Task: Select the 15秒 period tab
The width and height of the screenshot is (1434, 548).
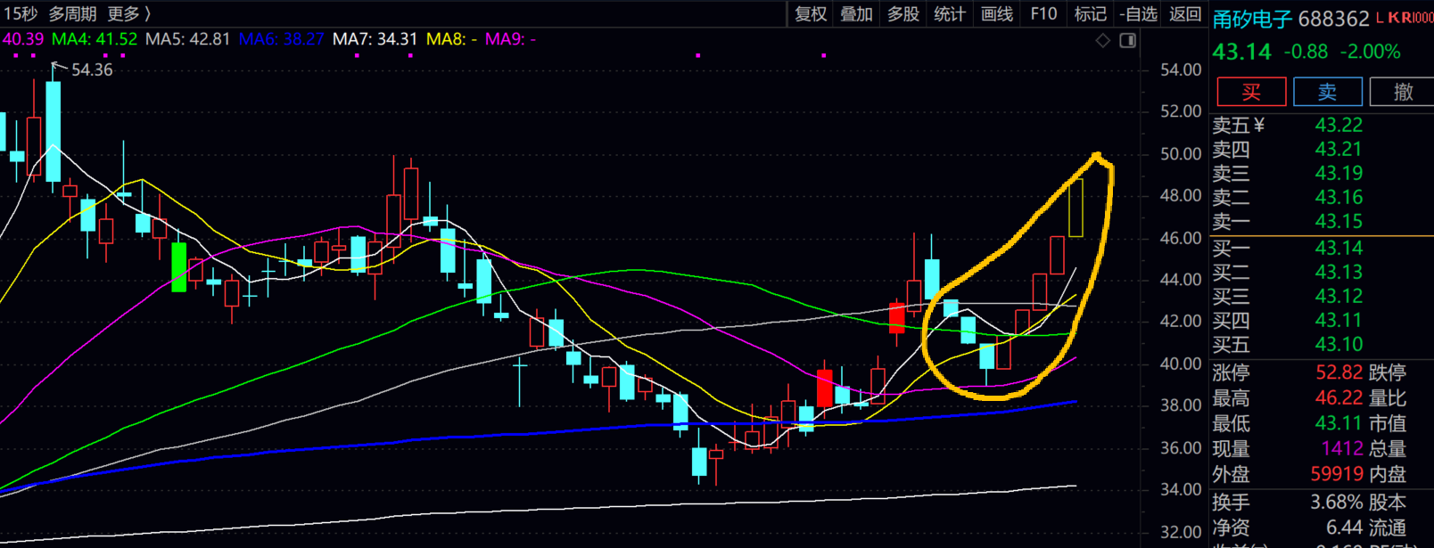Action: [x=21, y=14]
